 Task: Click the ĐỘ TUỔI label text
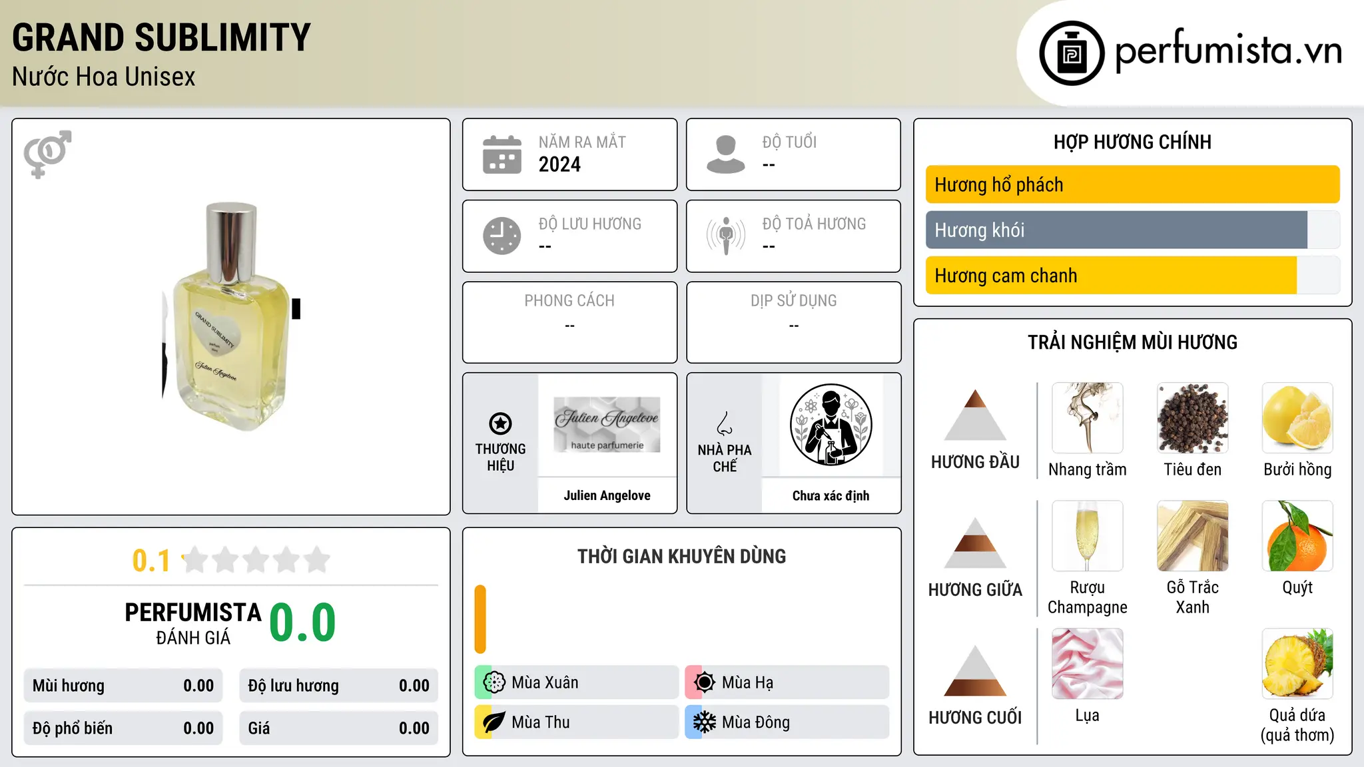(x=789, y=142)
